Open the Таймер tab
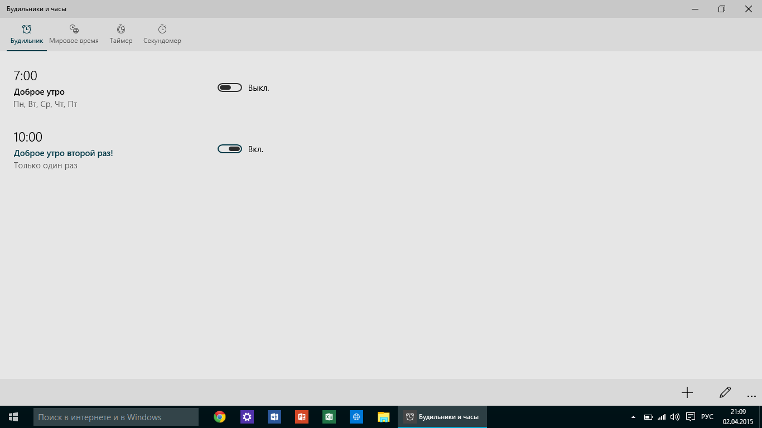Viewport: 762px width, 428px height. tap(121, 35)
